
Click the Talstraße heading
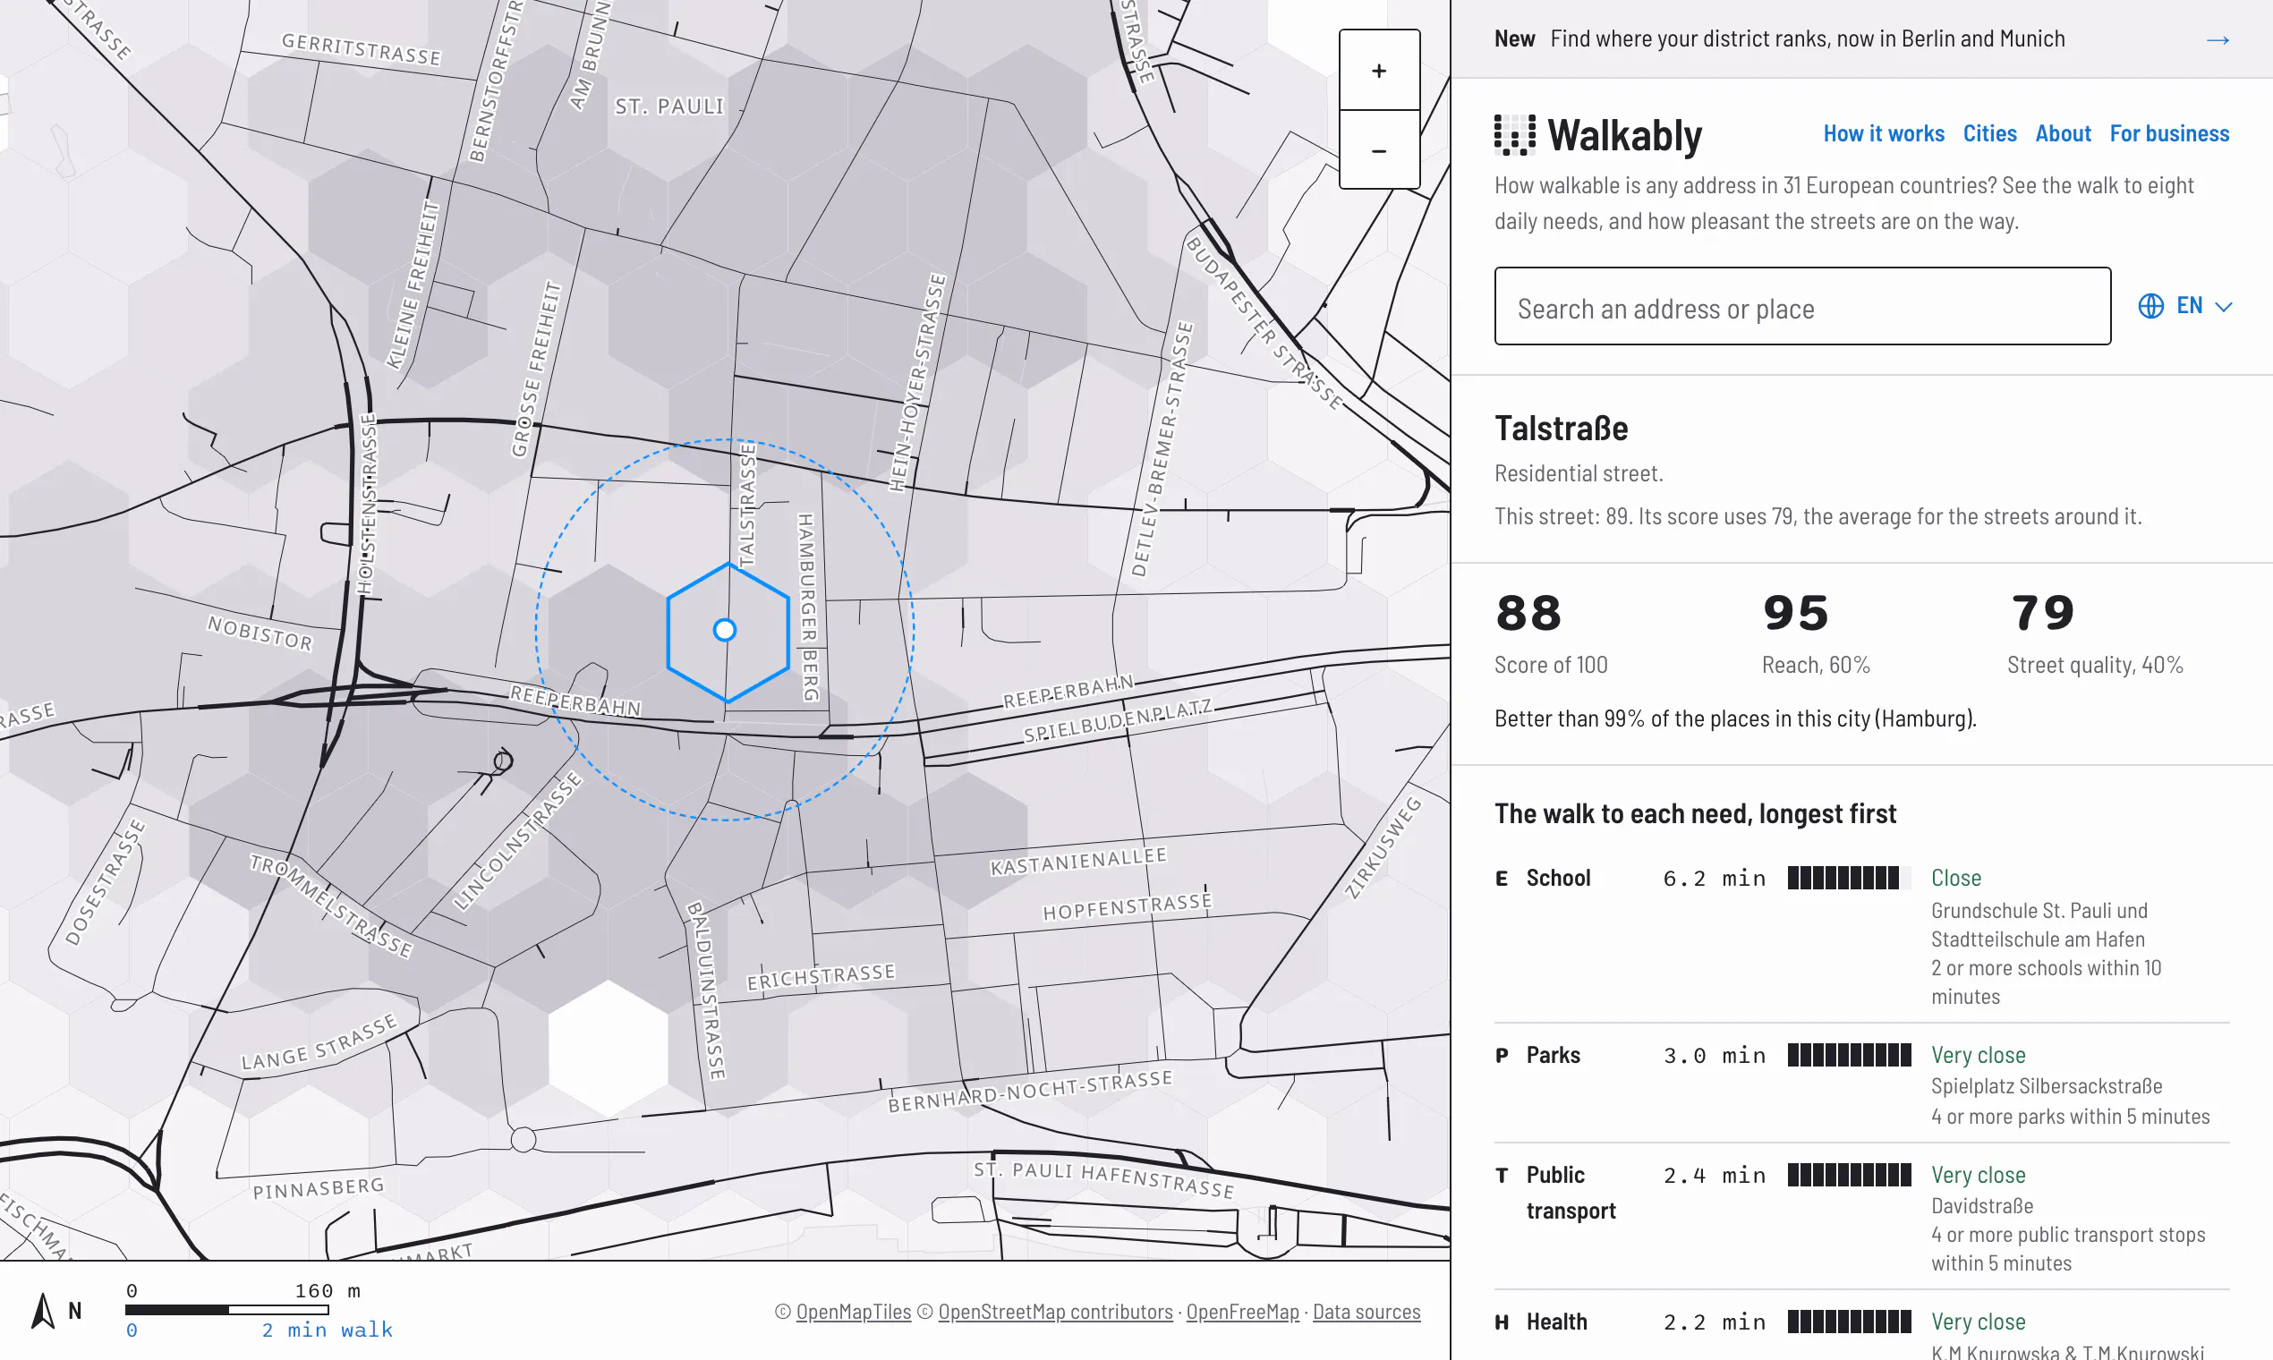click(1561, 429)
